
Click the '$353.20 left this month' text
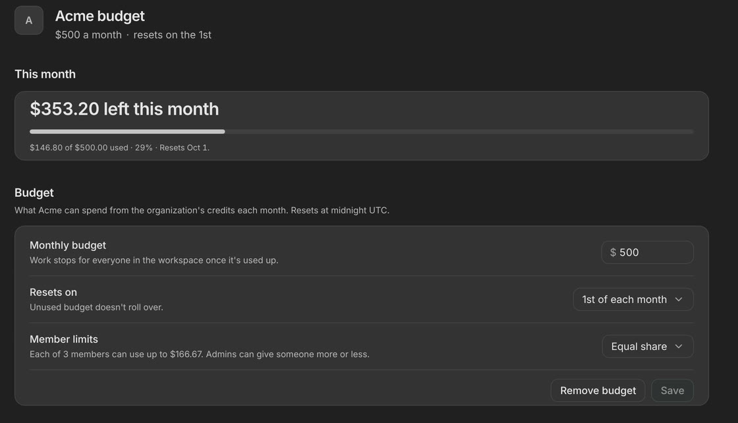(125, 109)
